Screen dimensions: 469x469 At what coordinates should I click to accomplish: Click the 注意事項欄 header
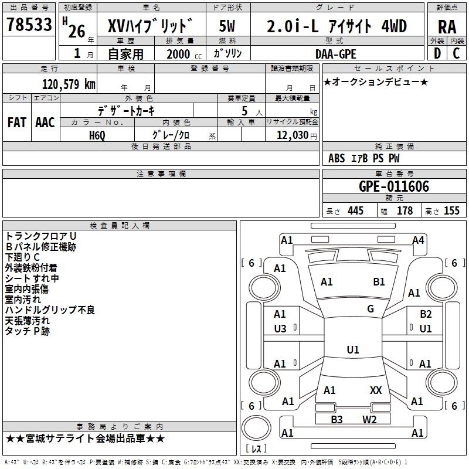click(161, 174)
